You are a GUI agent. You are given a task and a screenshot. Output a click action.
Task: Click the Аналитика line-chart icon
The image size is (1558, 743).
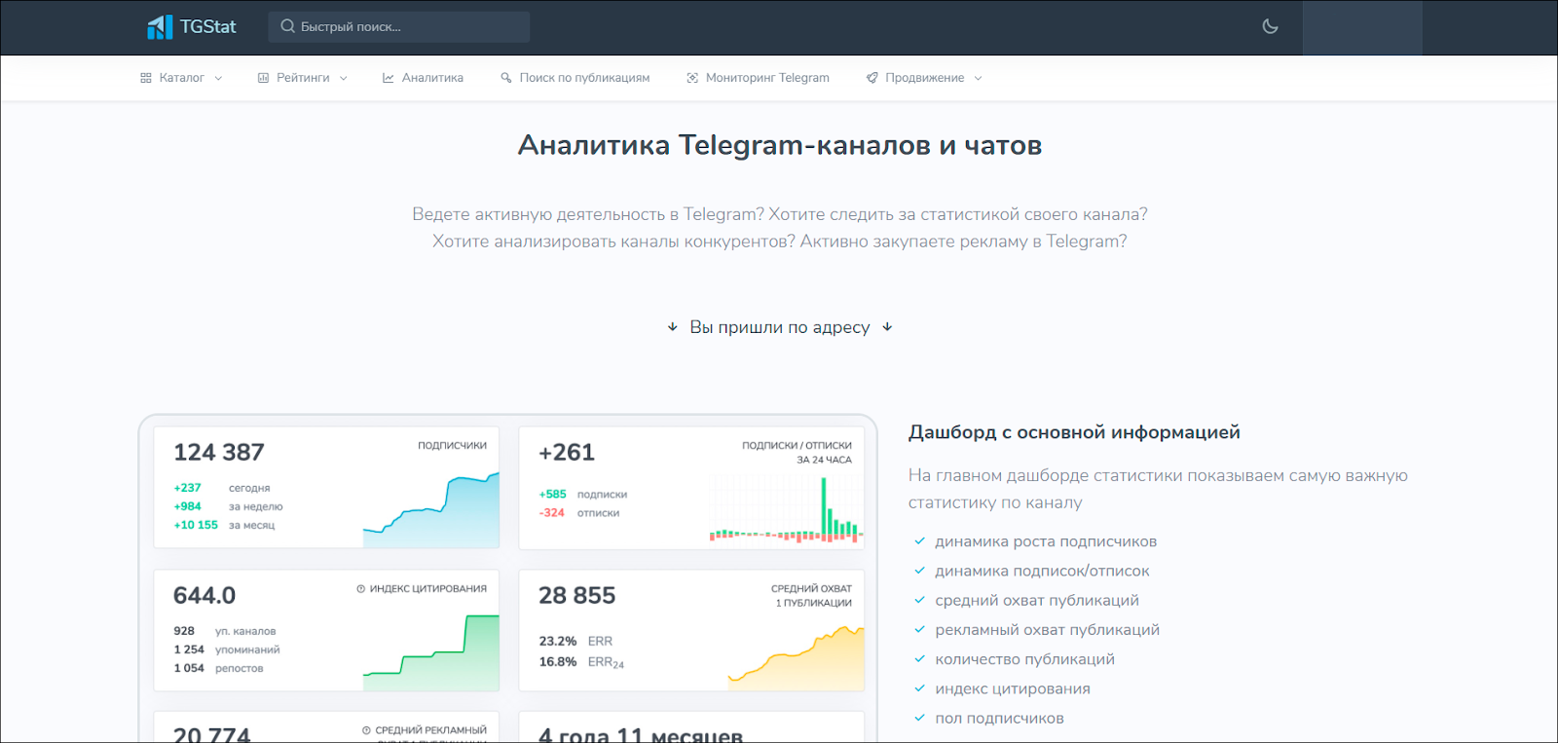click(x=389, y=78)
